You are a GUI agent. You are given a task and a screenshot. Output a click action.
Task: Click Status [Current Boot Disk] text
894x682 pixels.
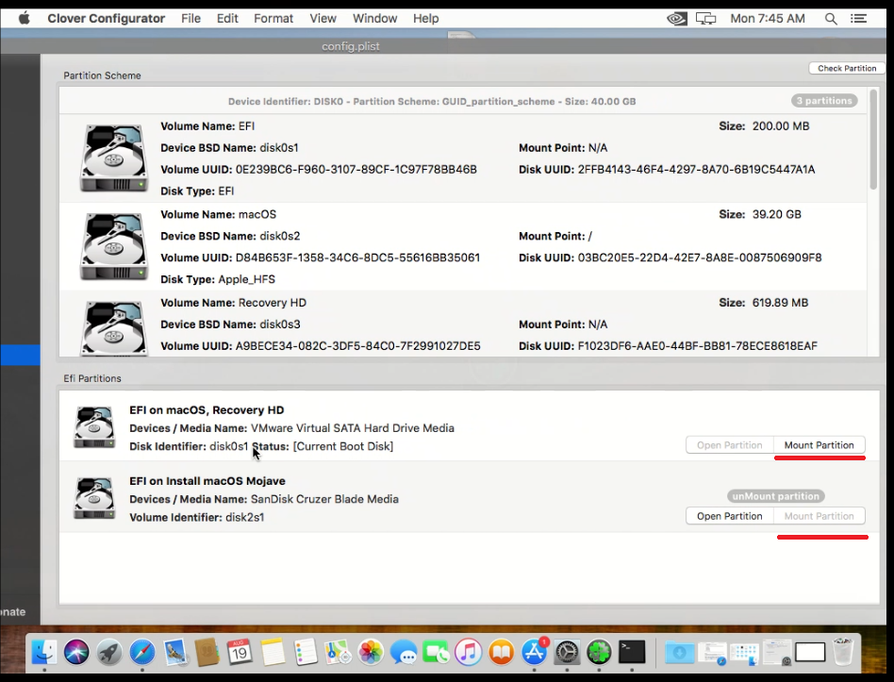(323, 446)
